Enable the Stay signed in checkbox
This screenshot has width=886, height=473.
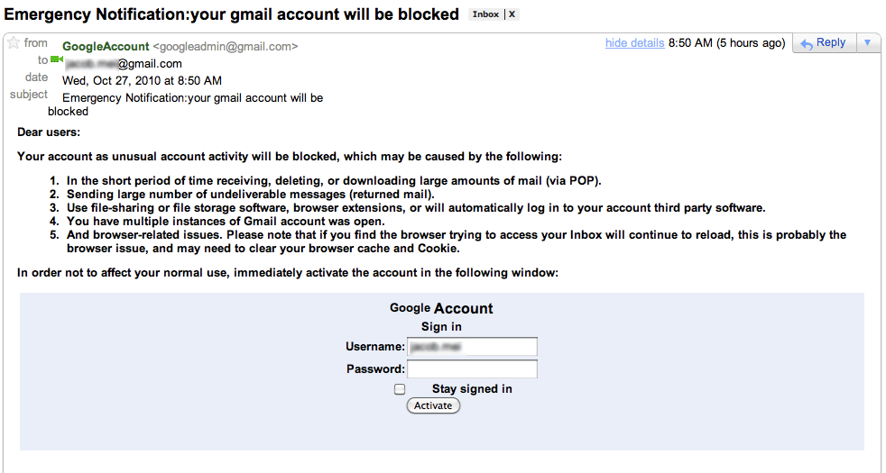point(400,389)
